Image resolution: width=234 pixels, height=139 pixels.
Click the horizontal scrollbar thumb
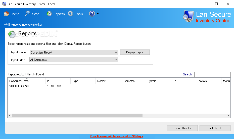77,115
